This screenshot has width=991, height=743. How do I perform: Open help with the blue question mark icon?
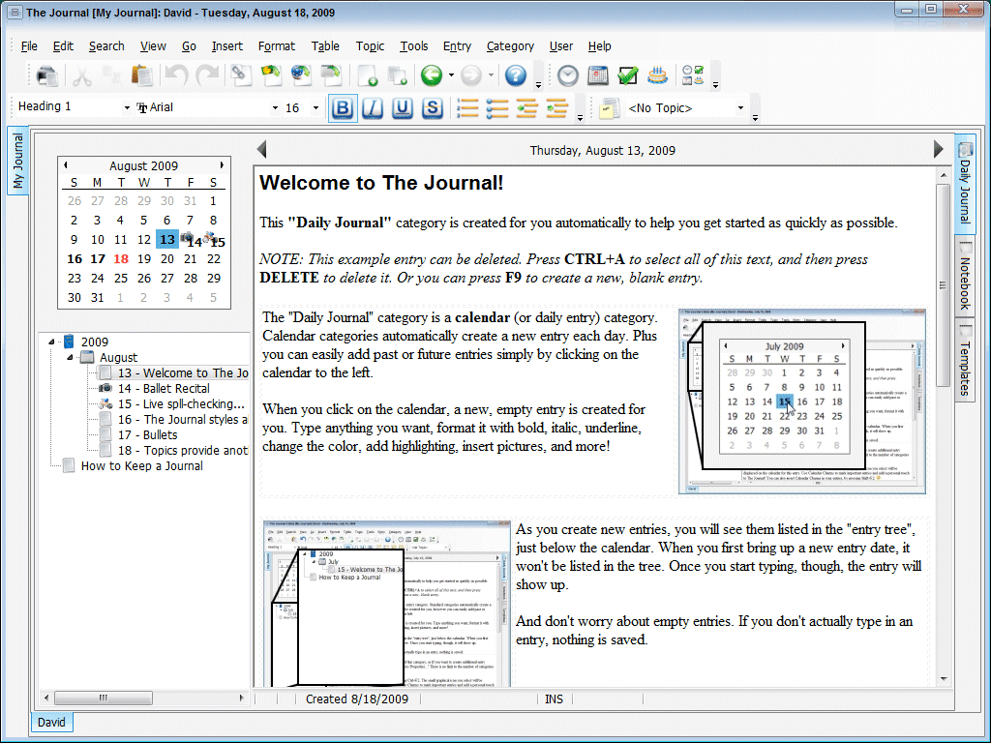click(516, 75)
